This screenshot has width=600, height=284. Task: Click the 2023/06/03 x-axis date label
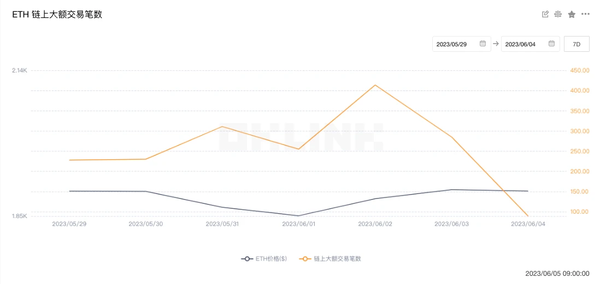[451, 223]
